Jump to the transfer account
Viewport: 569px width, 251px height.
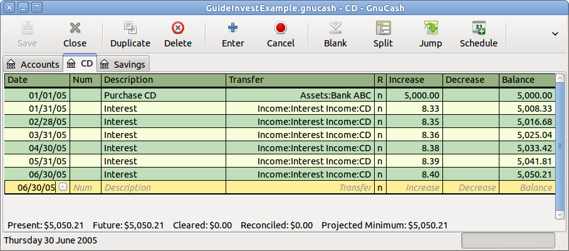[431, 34]
